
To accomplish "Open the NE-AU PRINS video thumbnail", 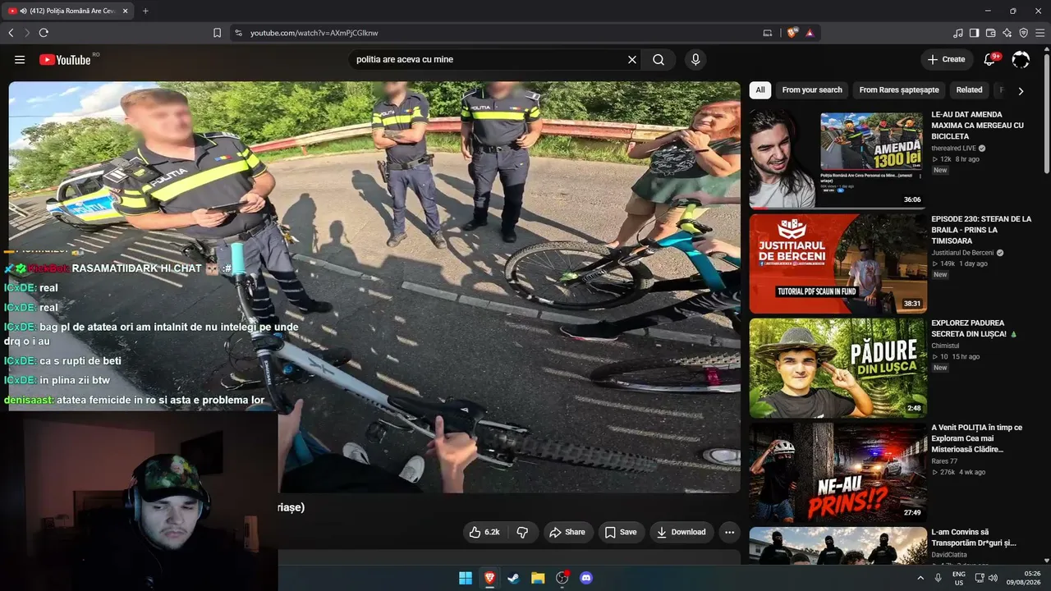I will [838, 472].
